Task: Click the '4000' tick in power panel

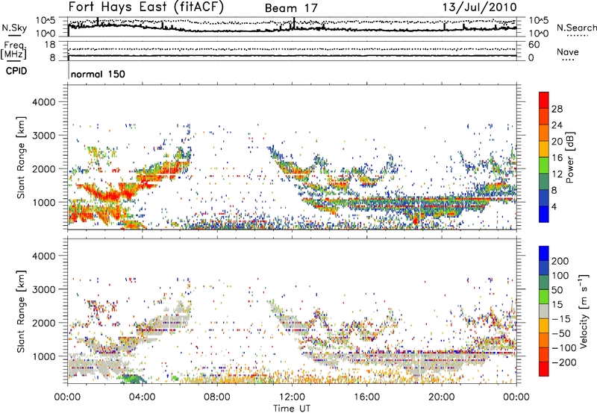Action: pos(43,102)
